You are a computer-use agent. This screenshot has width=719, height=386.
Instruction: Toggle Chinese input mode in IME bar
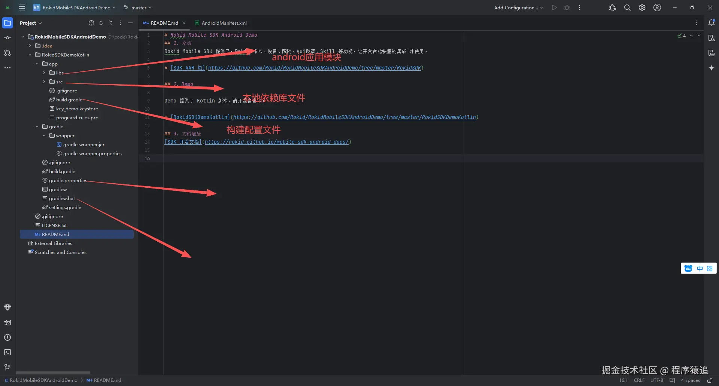tap(700, 269)
